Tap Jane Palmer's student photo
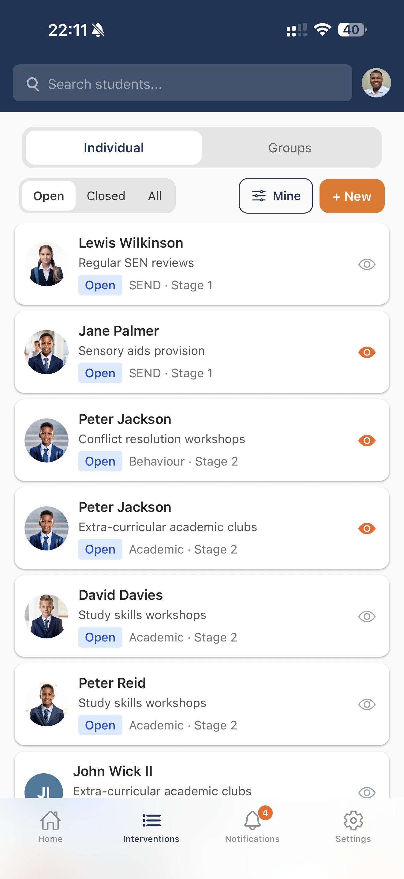 [47, 352]
